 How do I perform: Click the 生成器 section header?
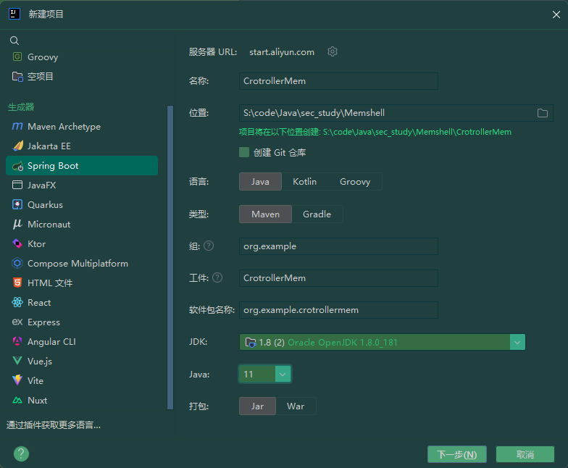pyautogui.click(x=21, y=107)
